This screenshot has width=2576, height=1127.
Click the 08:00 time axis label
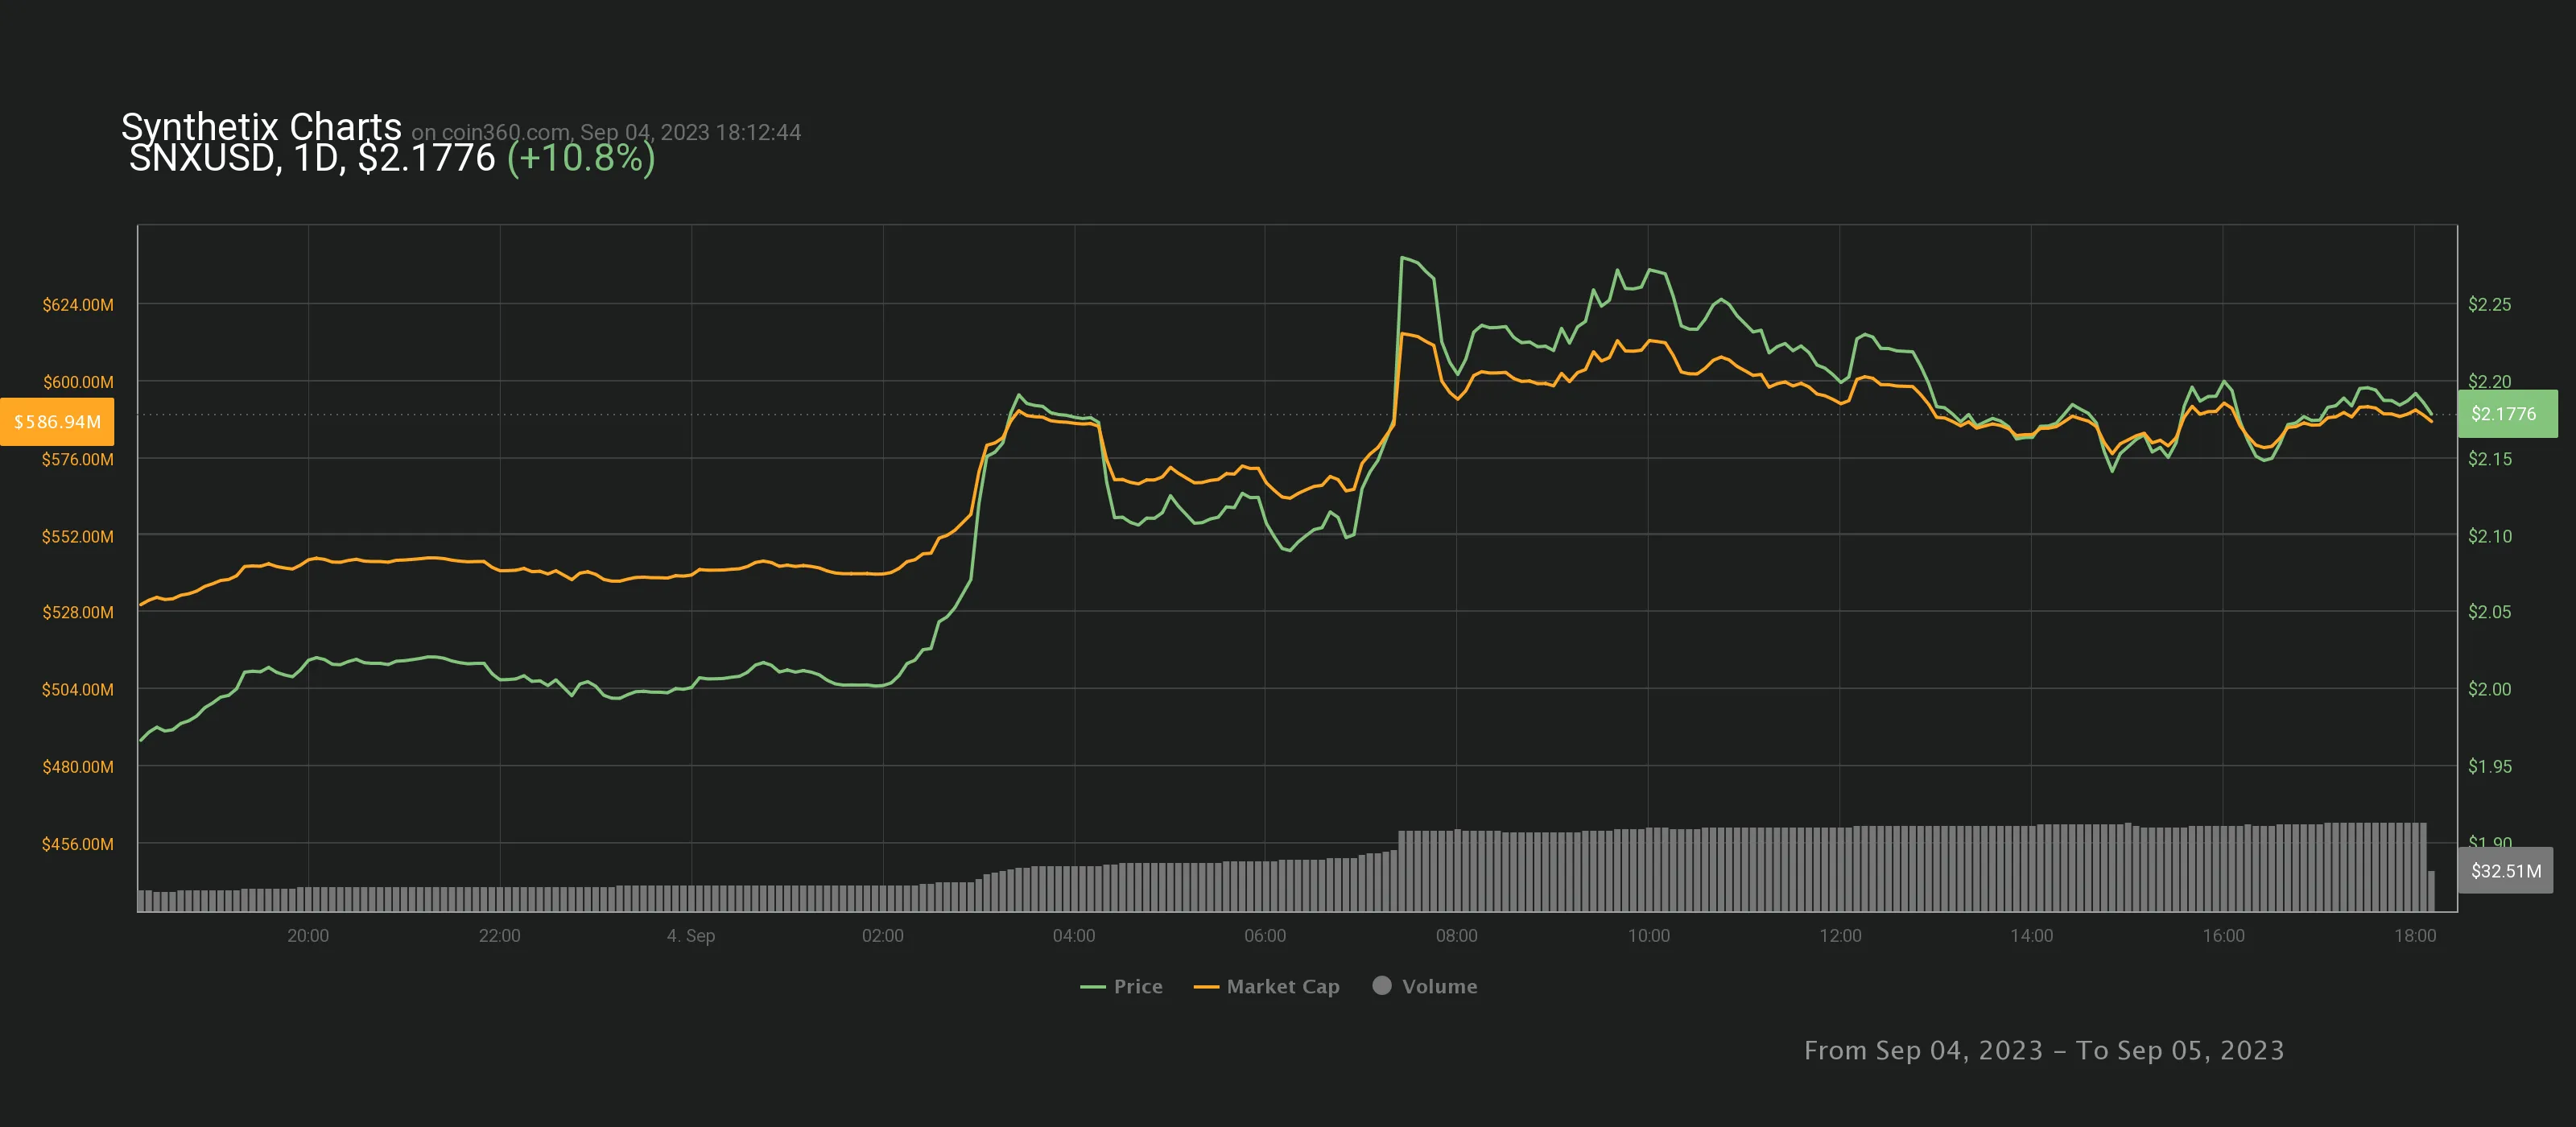(1456, 936)
